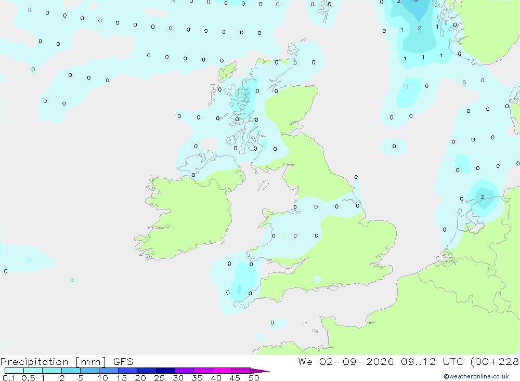Click the '1' value over western Scotland
The image size is (520, 381).
[239, 90]
